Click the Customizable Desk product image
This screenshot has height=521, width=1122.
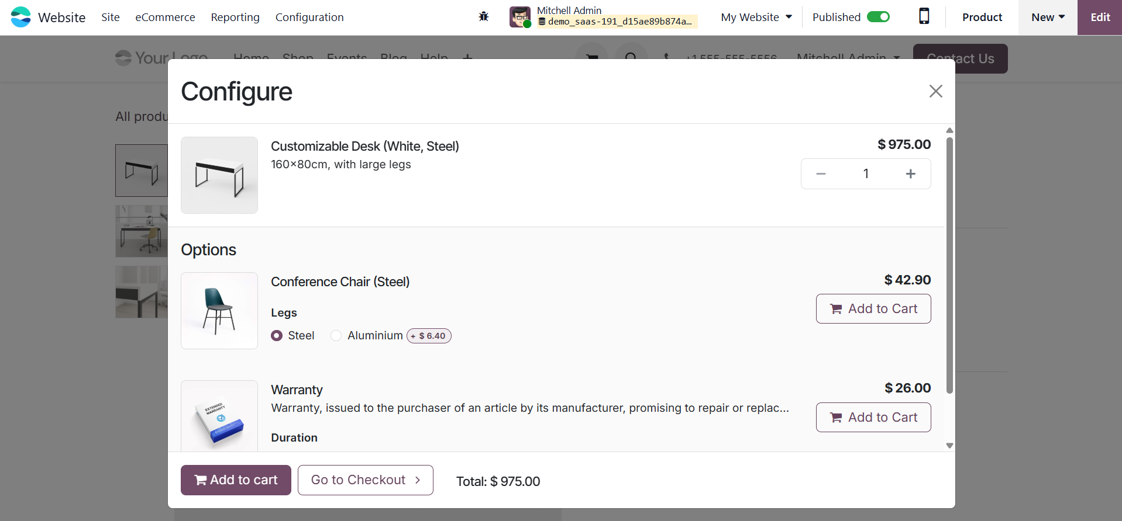point(219,175)
